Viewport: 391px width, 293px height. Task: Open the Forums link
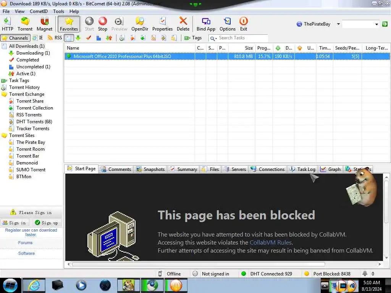[x=25, y=243]
